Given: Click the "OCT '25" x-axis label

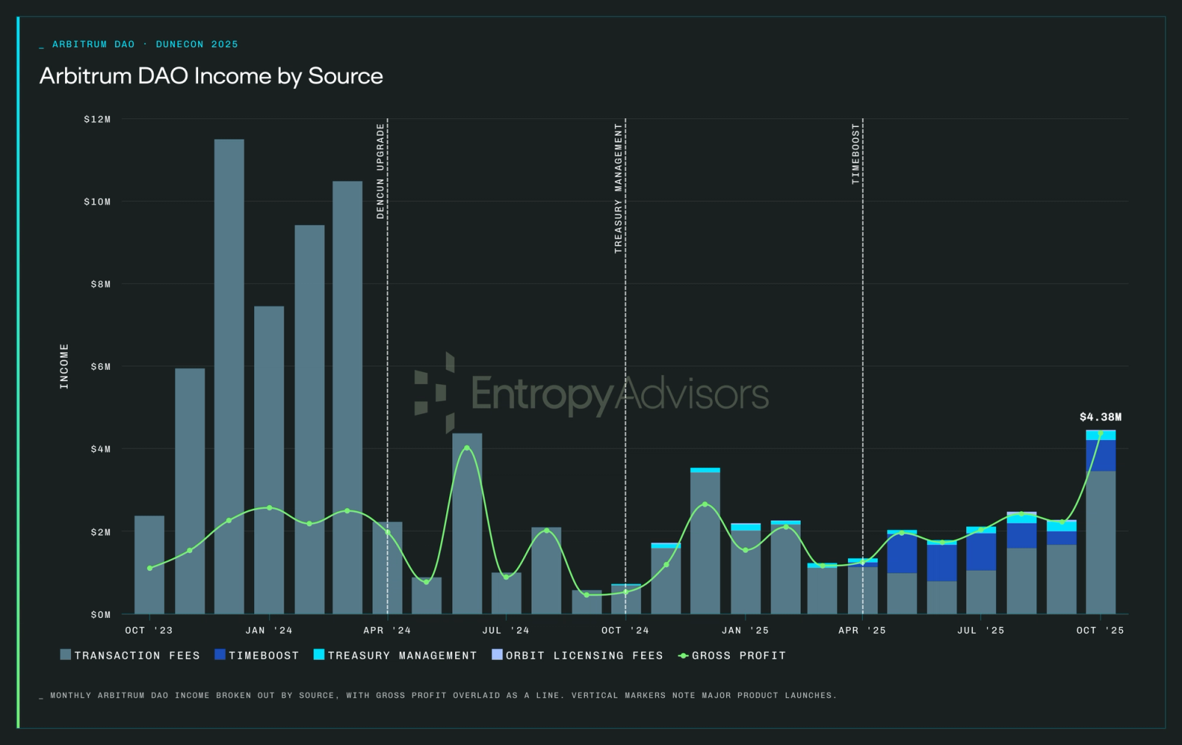Looking at the screenshot, I should [1100, 631].
